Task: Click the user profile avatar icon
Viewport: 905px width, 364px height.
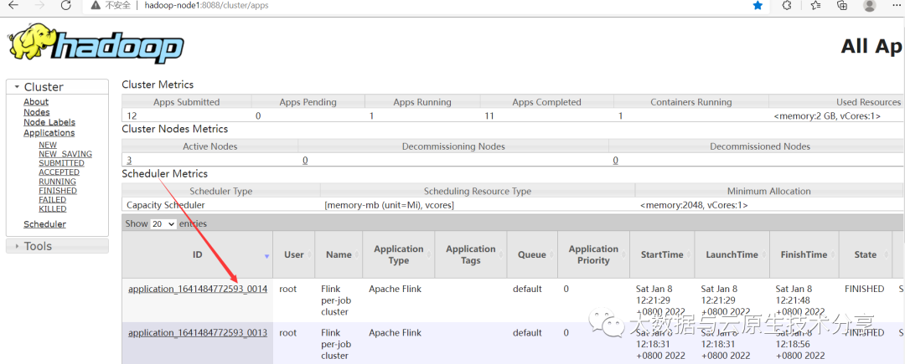Action: tap(870, 5)
